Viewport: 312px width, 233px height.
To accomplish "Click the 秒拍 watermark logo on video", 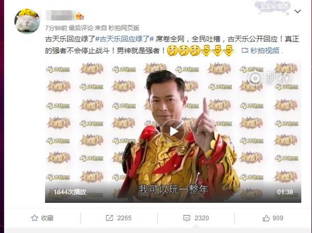I will (269, 78).
